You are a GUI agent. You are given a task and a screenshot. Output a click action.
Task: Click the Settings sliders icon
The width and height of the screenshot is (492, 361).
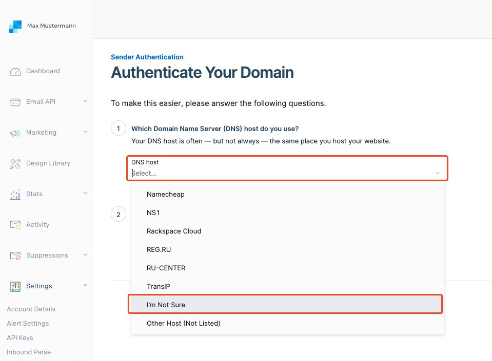point(15,286)
